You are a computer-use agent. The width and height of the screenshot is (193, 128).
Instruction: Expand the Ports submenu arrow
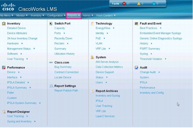coord(64,33)
